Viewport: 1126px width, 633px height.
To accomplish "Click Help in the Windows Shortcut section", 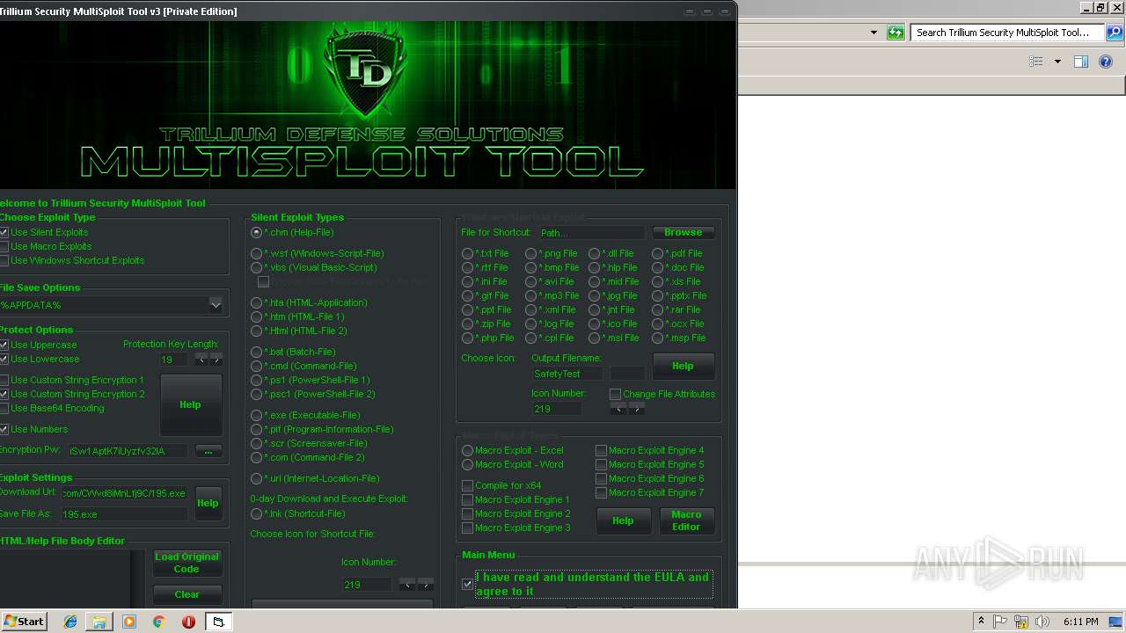I will coord(683,366).
